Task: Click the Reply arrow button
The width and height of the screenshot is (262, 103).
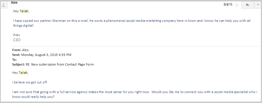Action: coord(248,5)
